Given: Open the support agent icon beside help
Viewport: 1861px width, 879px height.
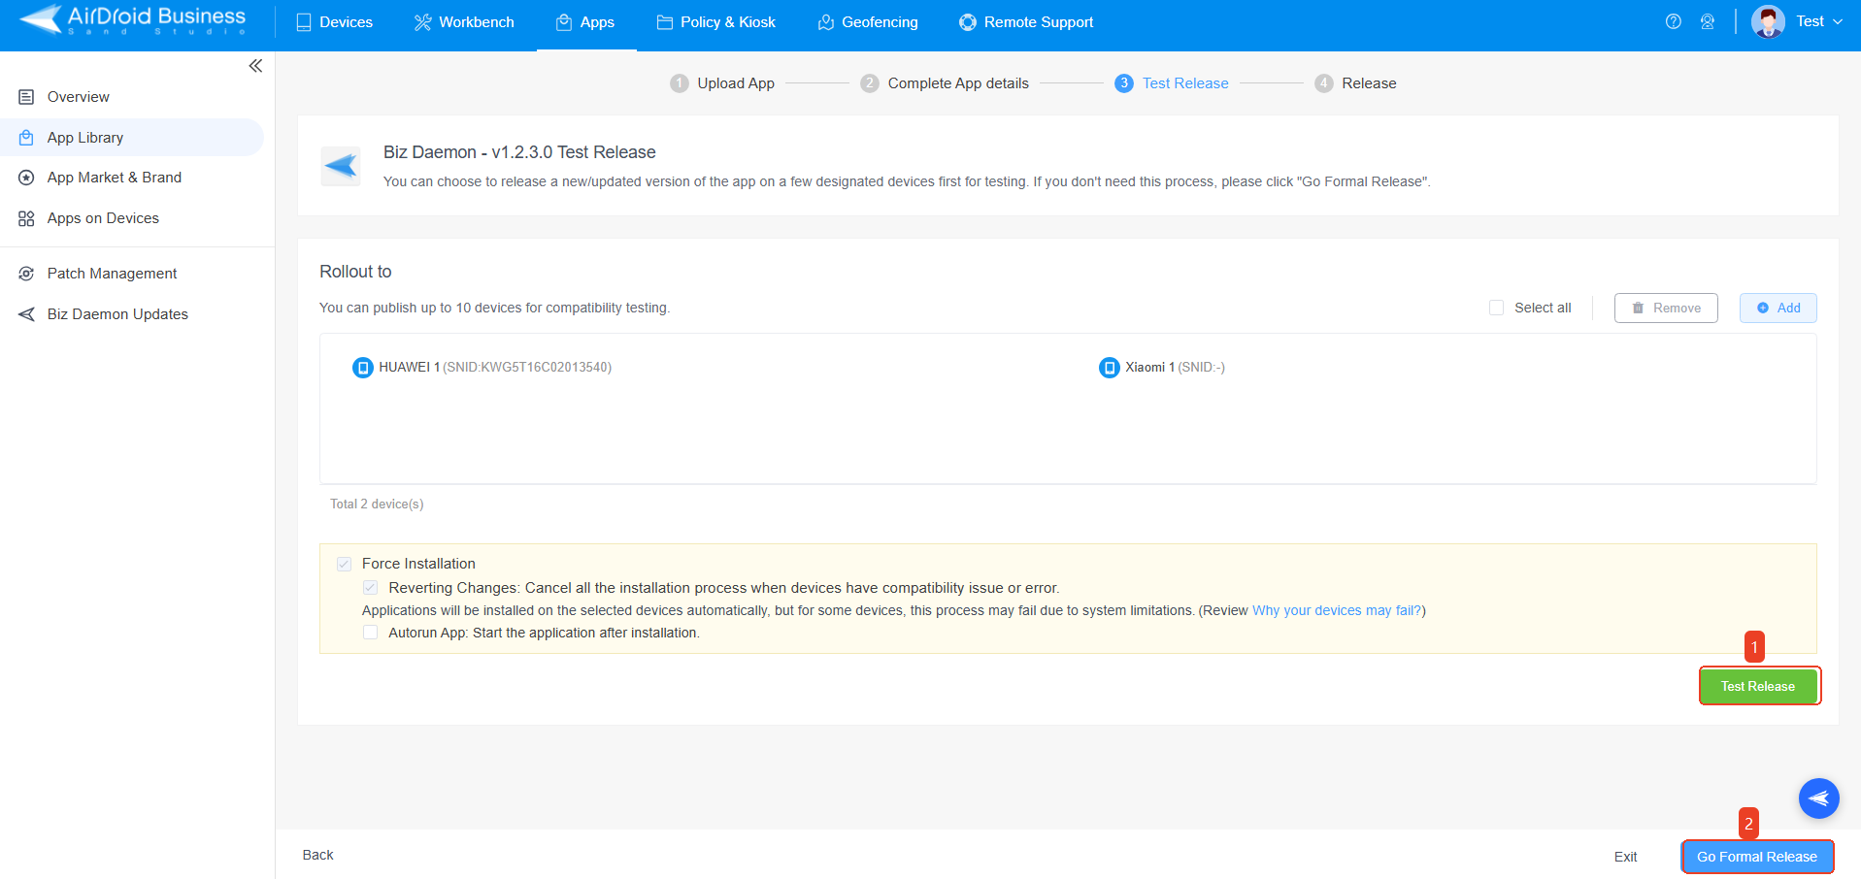Looking at the screenshot, I should point(1707,20).
